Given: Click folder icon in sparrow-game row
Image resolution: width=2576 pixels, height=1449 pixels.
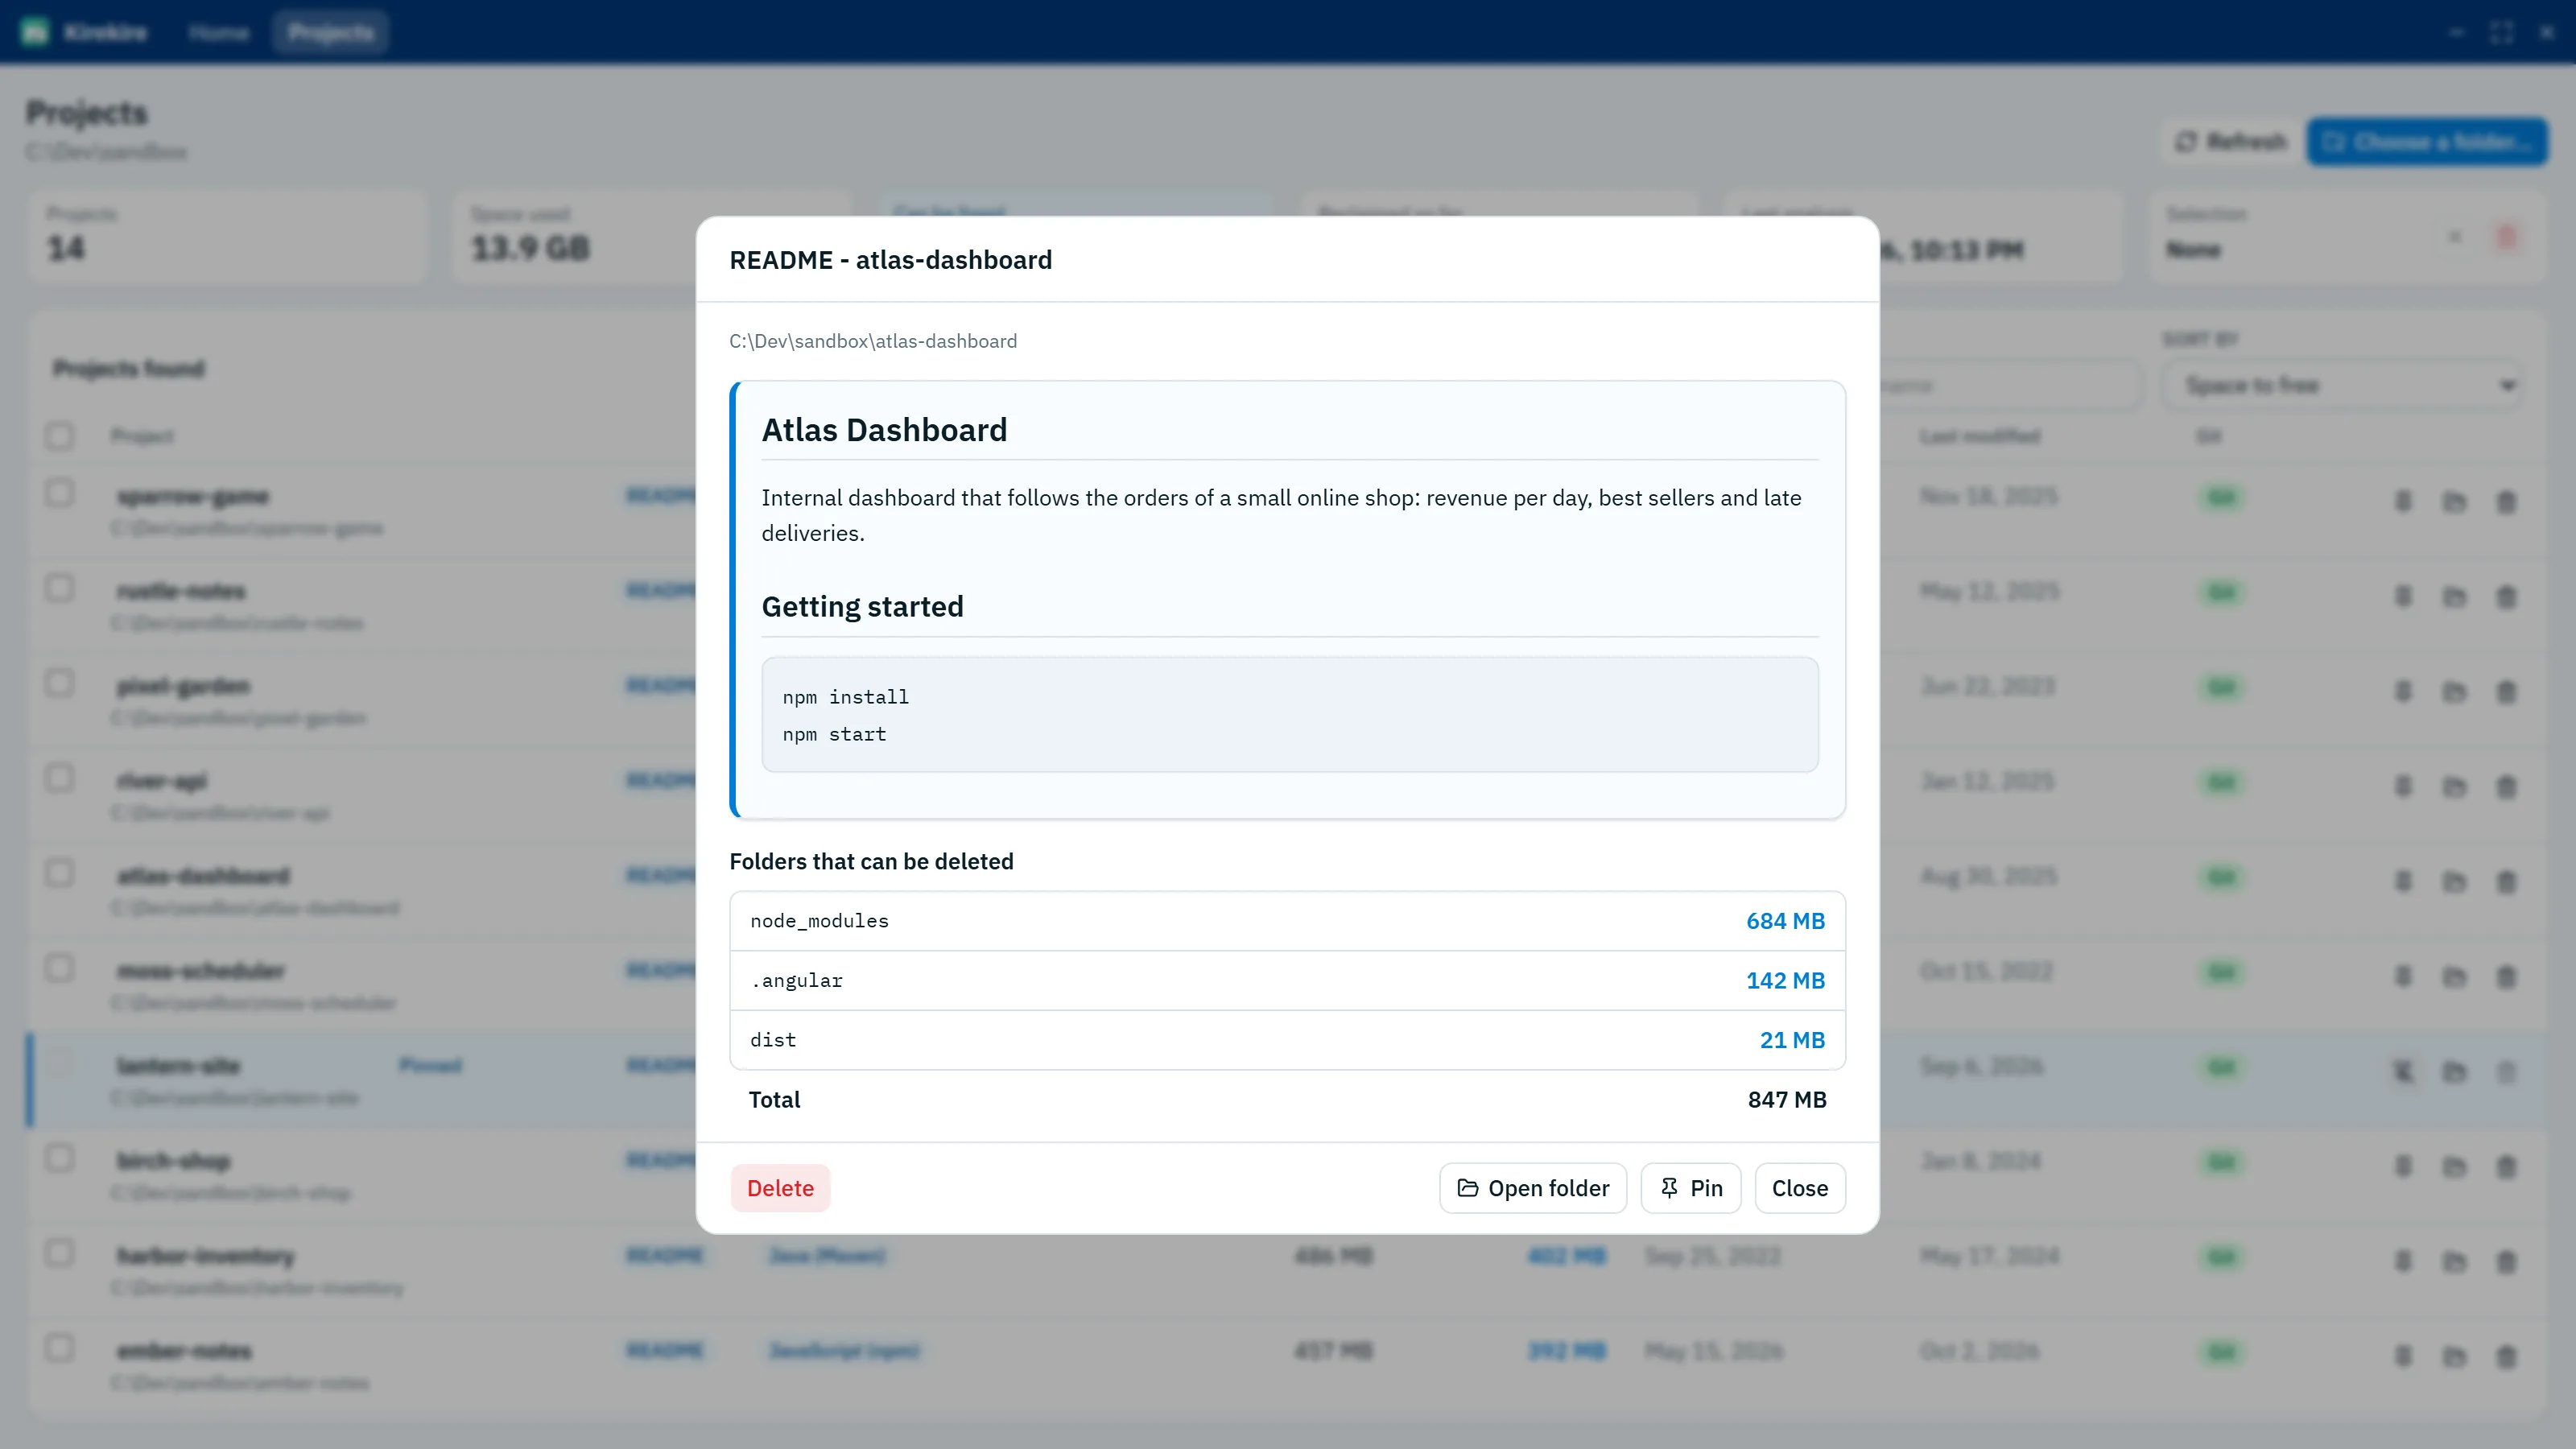Looking at the screenshot, I should 2454,501.
